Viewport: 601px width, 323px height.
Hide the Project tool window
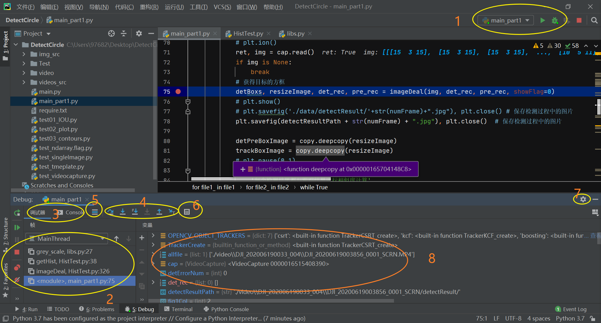[x=151, y=33]
